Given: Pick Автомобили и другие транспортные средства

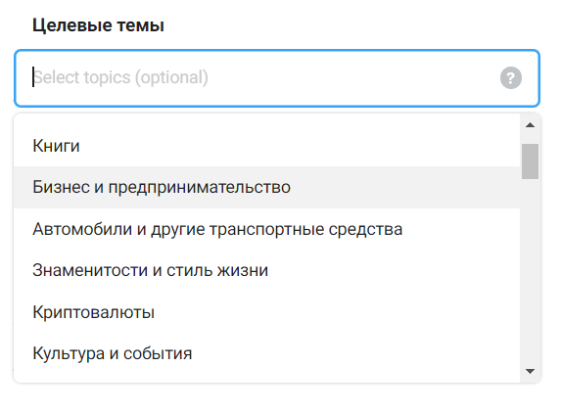Looking at the screenshot, I should click(x=267, y=229).
